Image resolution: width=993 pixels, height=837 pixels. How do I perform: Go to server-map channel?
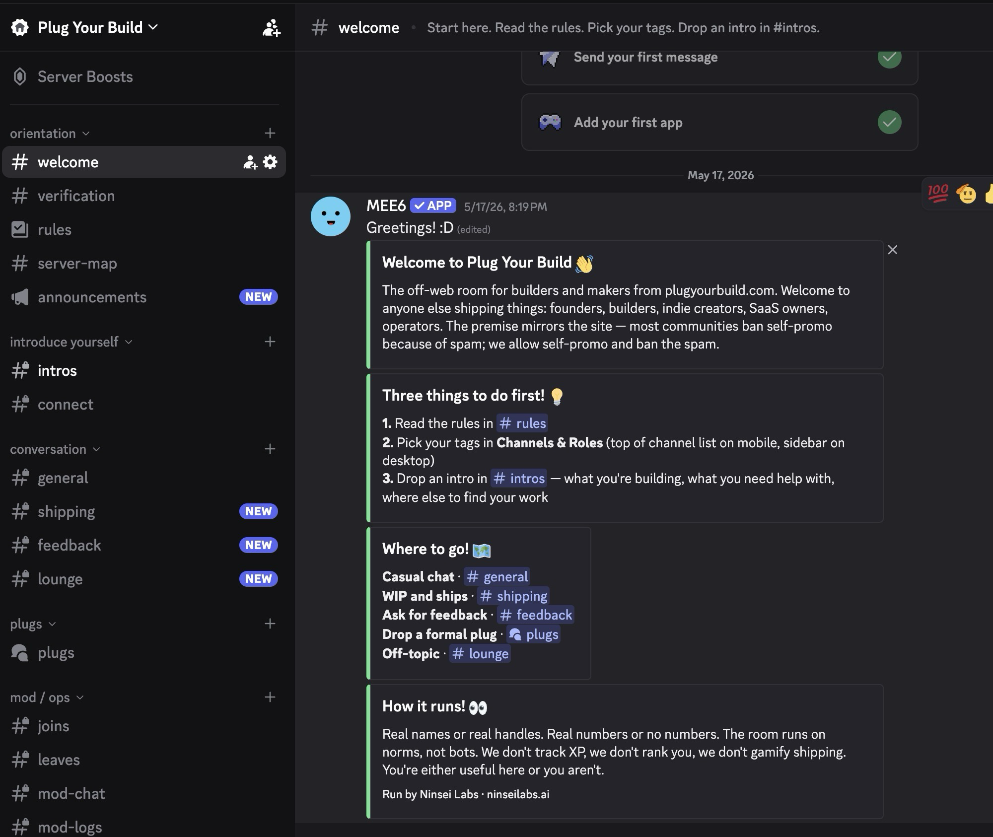pyautogui.click(x=143, y=264)
